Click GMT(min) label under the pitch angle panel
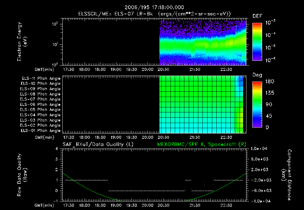 (x=45, y=137)
